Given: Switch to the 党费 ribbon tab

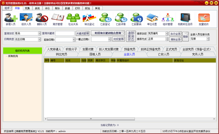Looking at the screenshot, I should [27, 8].
